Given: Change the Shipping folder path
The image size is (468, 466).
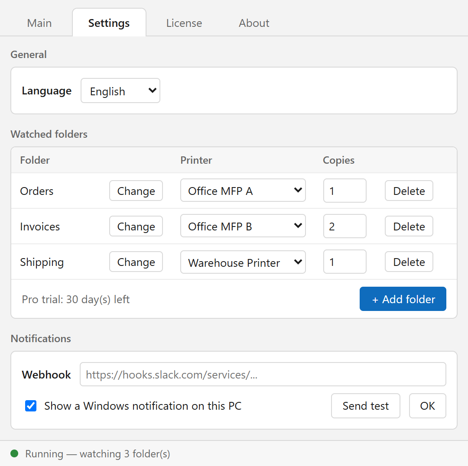Looking at the screenshot, I should [x=136, y=262].
